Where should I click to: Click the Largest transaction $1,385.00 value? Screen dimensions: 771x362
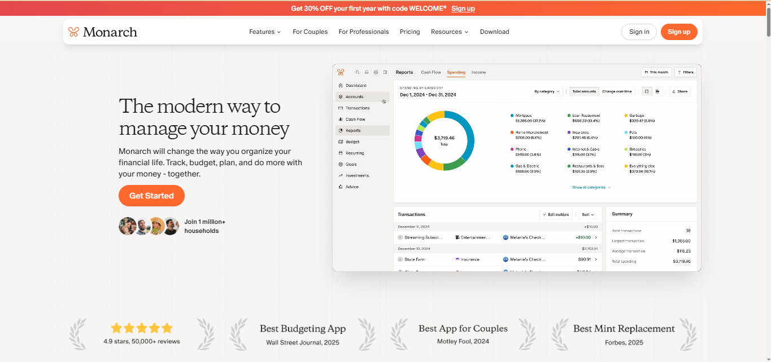[x=681, y=241]
